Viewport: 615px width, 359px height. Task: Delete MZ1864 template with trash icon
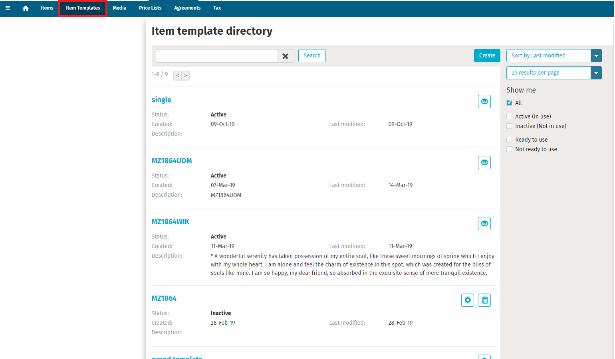pos(484,300)
